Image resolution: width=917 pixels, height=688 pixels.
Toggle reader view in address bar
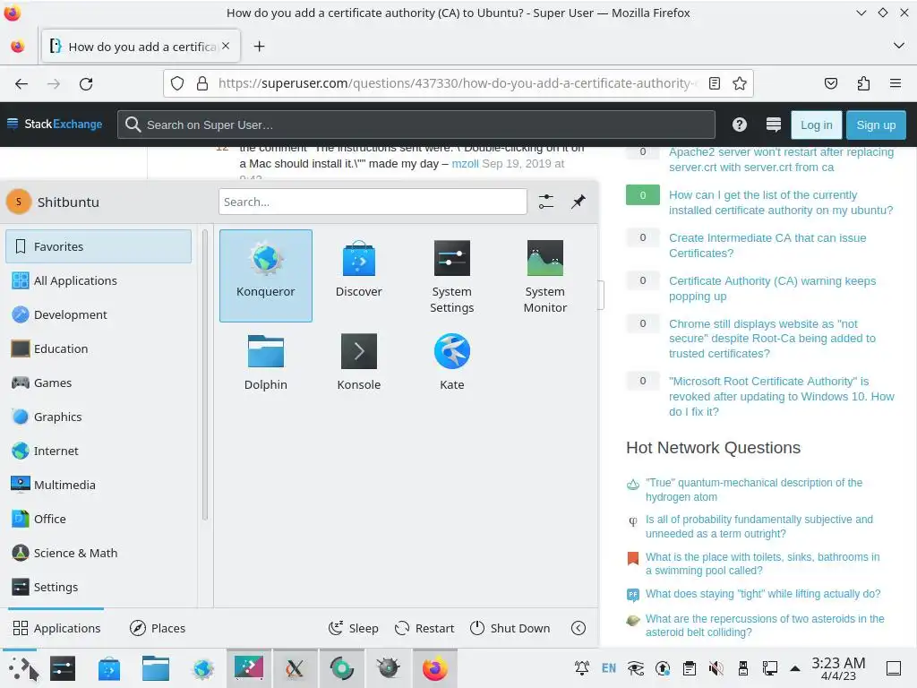pos(714,83)
